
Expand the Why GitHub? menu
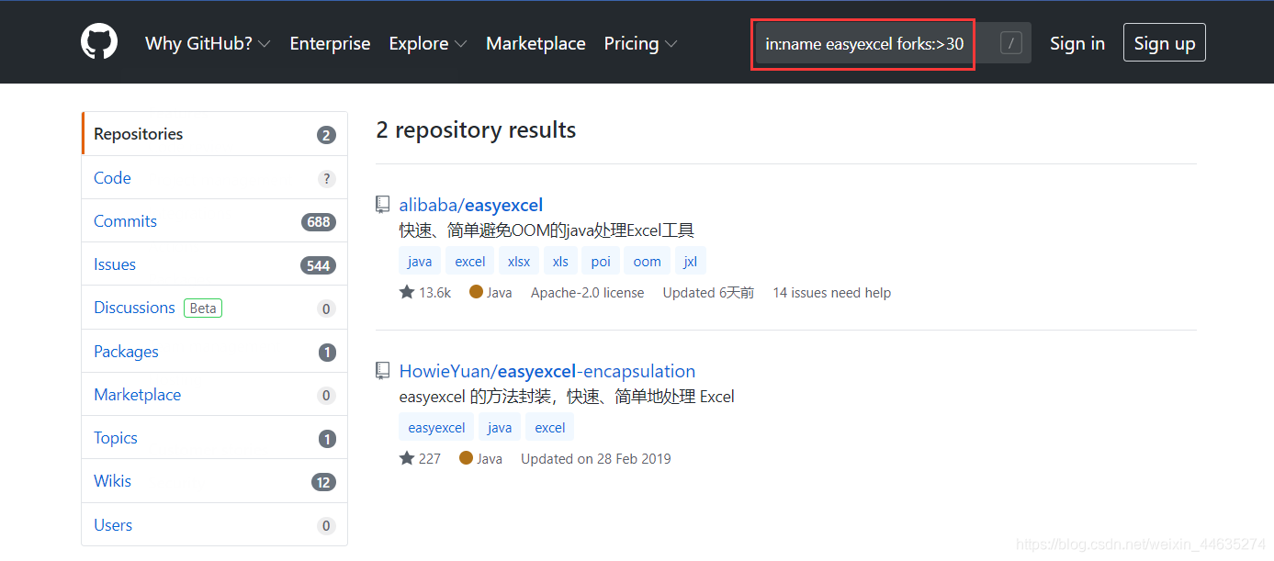(x=208, y=43)
